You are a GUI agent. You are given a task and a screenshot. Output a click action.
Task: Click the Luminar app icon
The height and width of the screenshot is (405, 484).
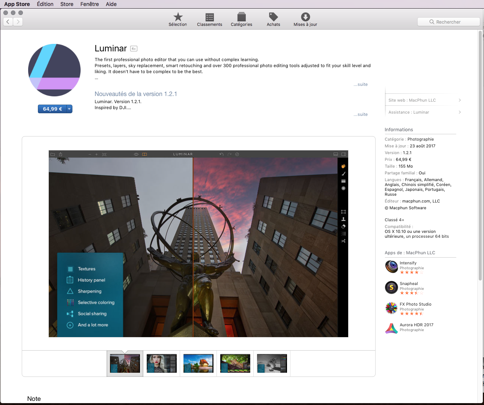(x=54, y=70)
